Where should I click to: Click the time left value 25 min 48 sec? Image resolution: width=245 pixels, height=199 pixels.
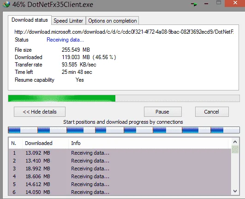click(77, 72)
